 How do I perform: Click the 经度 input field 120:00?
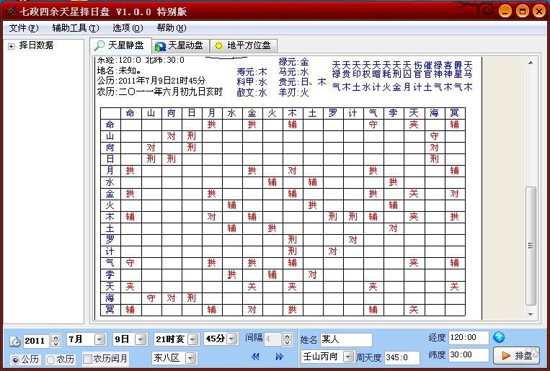pos(469,338)
